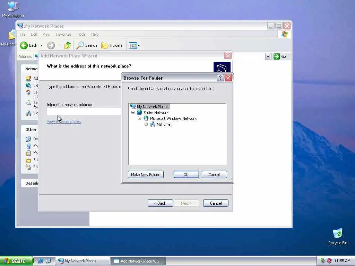
Task: Click Set up home network task icon
Action: tap(28, 92)
